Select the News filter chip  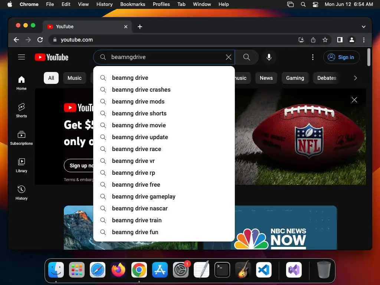click(x=266, y=78)
